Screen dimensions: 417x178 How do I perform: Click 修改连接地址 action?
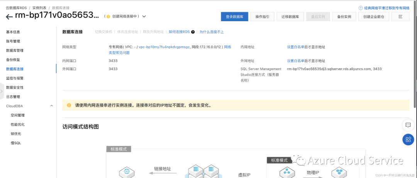tap(127, 32)
